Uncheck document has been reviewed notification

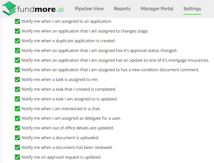pos(18,147)
